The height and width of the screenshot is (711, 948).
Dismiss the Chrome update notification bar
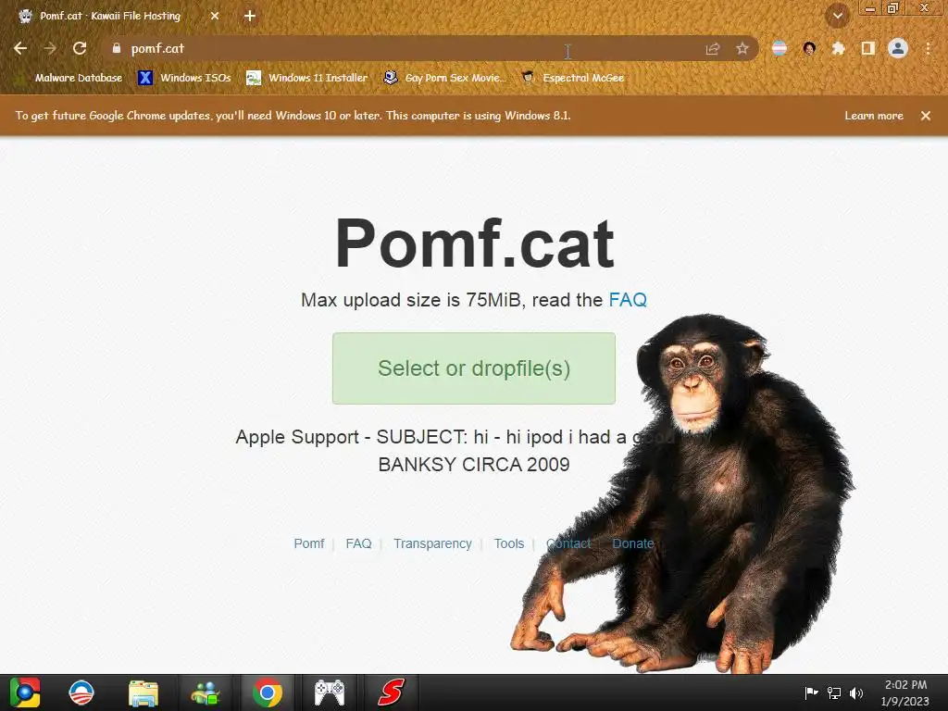926,116
